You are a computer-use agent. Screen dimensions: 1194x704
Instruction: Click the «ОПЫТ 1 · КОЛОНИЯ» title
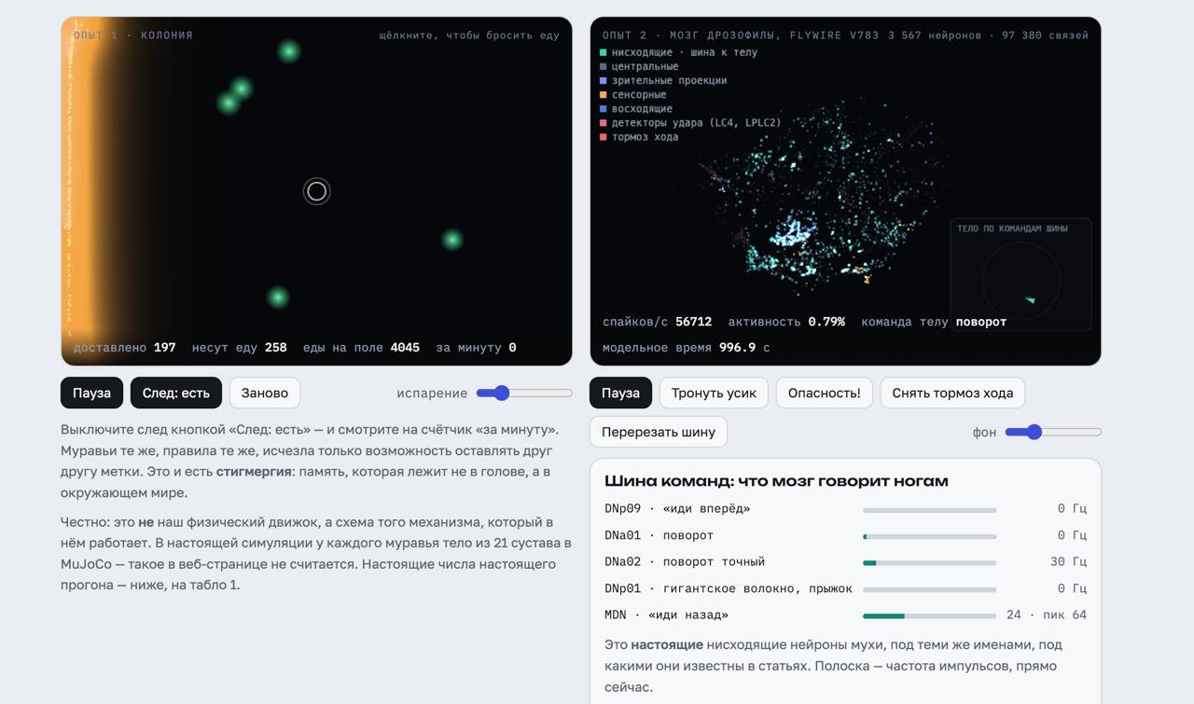133,35
